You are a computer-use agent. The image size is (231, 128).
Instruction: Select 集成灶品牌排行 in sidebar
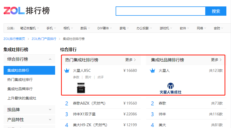coord(20,89)
